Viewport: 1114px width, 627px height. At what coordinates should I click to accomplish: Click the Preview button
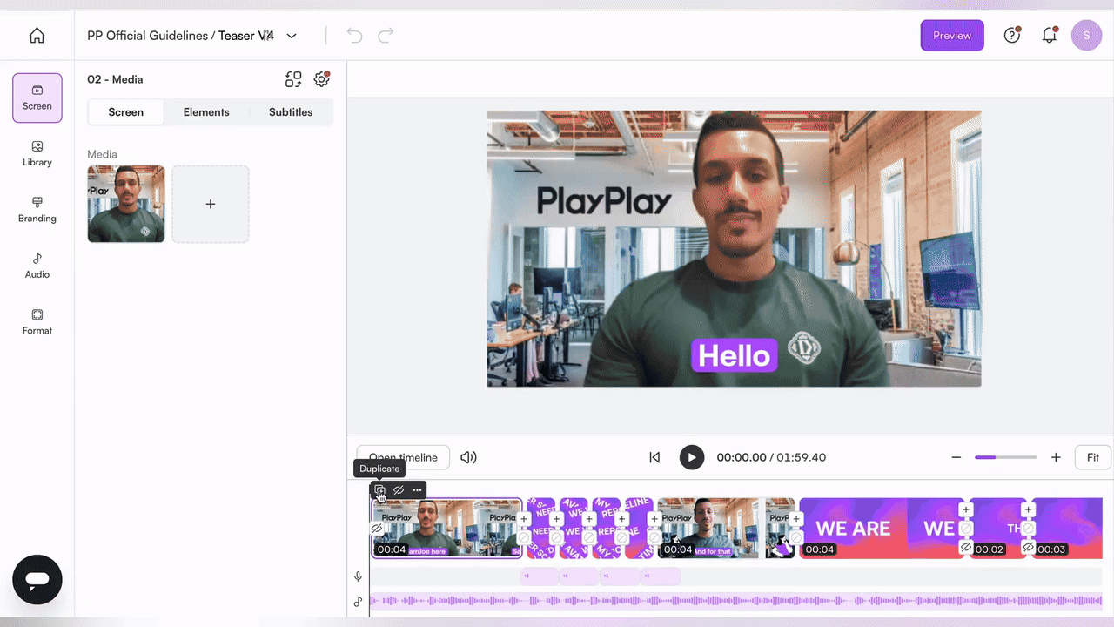click(x=952, y=36)
